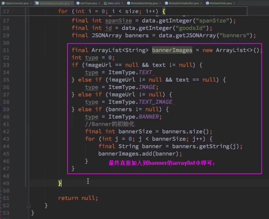Click the "banners" string literal on line 29
This screenshot has height=219, width=269.
(x=234, y=35)
